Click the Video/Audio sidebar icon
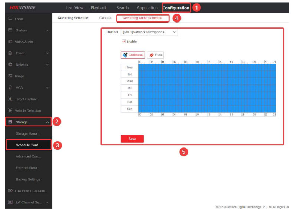The width and height of the screenshot is (292, 209). click(x=10, y=42)
